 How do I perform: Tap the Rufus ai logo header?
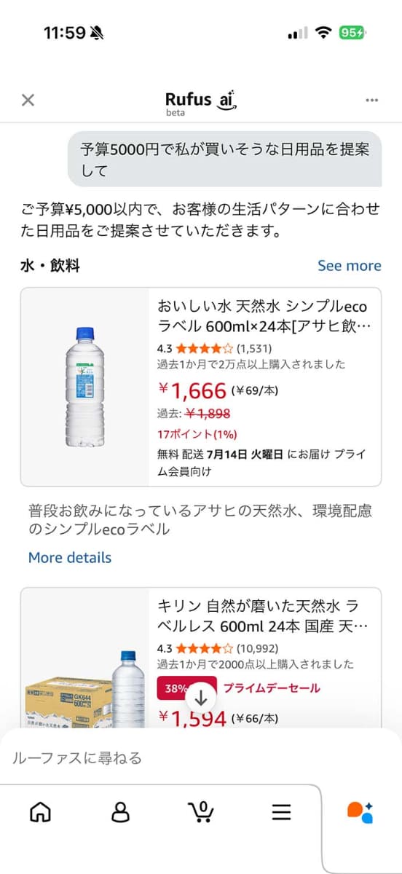(x=201, y=103)
